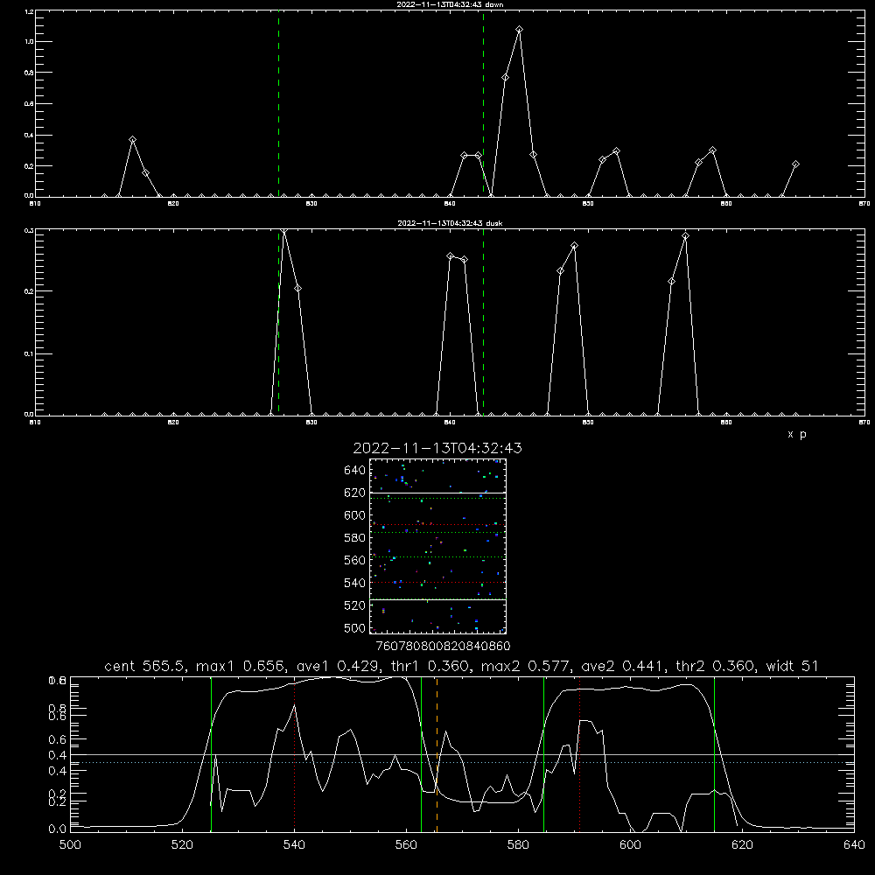This screenshot has width=875, height=875.
Task: Click the "600" label on bottom plot x-axis
Action: pyautogui.click(x=631, y=845)
